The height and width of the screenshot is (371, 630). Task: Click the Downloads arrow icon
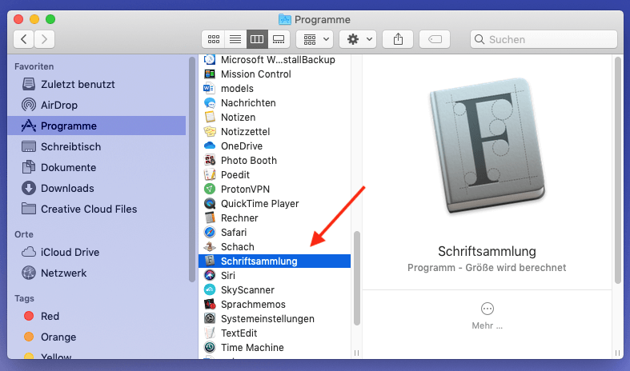[29, 189]
